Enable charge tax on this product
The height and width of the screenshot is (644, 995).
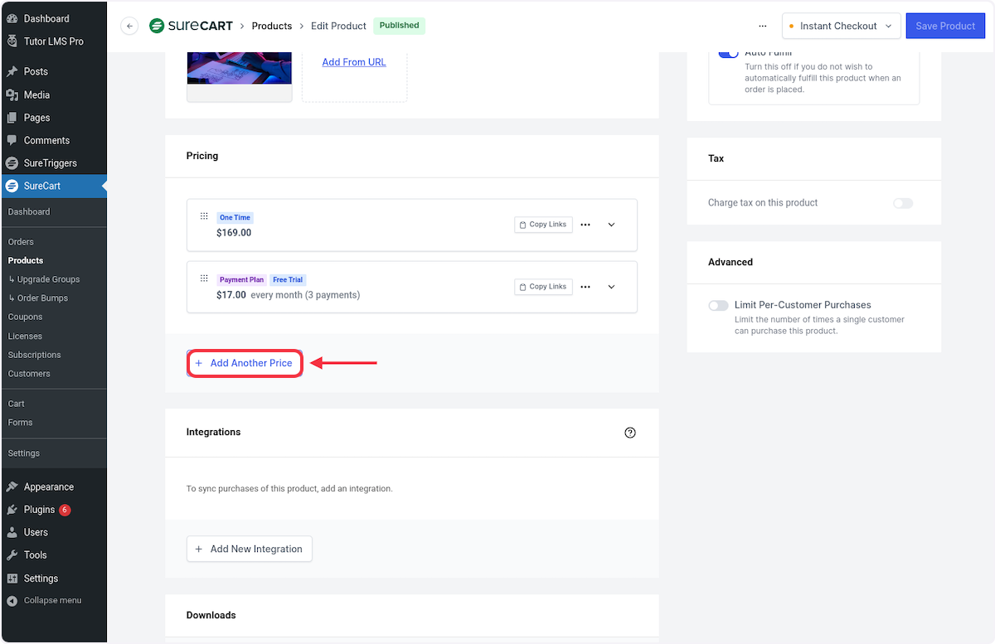pos(903,203)
